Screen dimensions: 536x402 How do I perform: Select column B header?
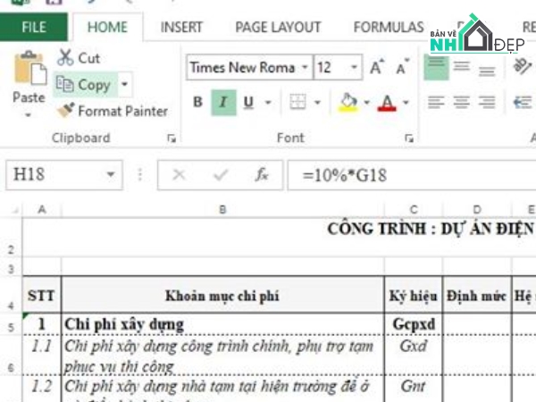tap(222, 209)
